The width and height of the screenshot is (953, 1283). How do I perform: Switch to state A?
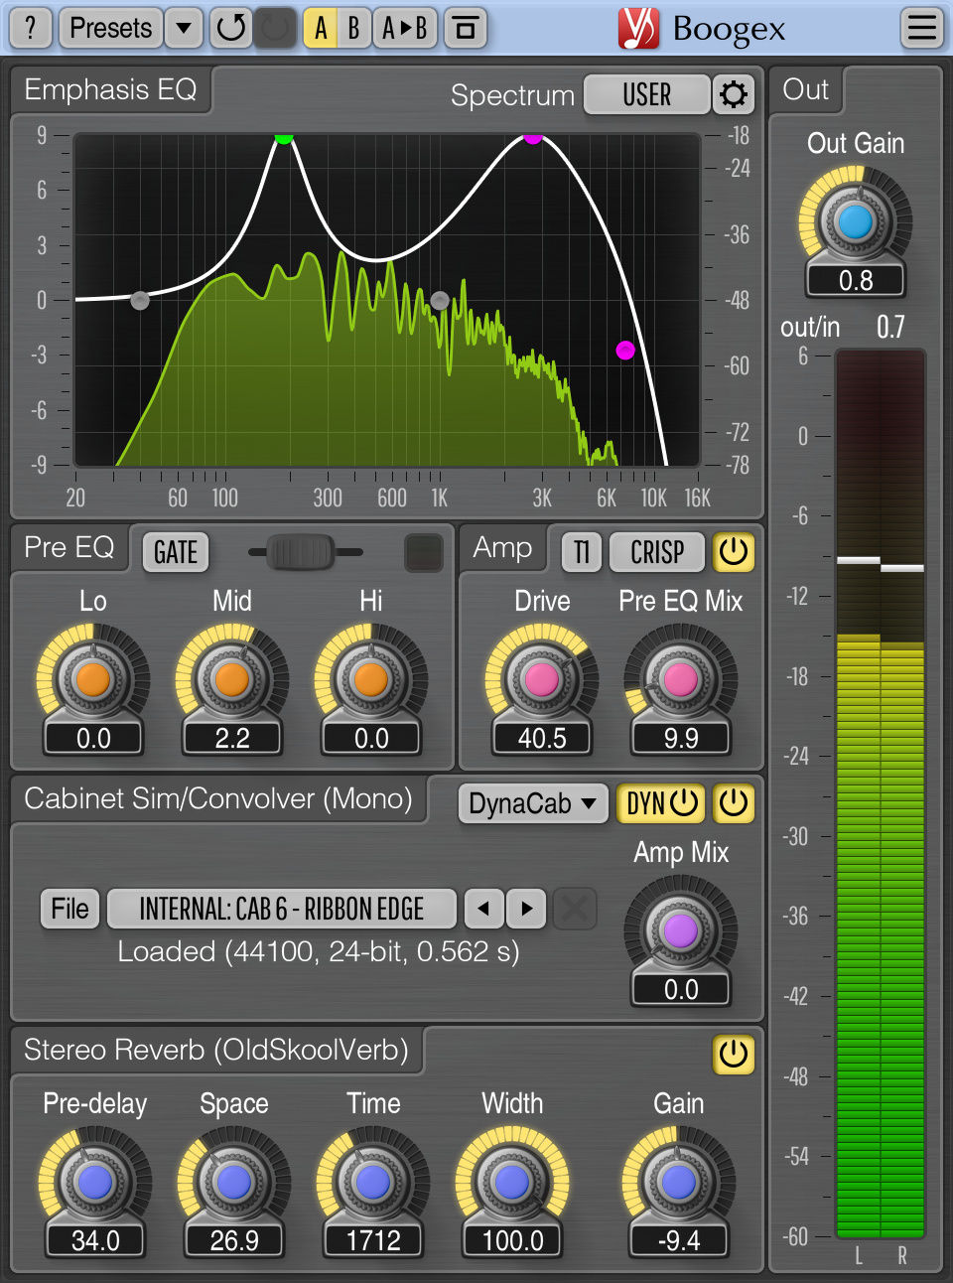coord(320,28)
